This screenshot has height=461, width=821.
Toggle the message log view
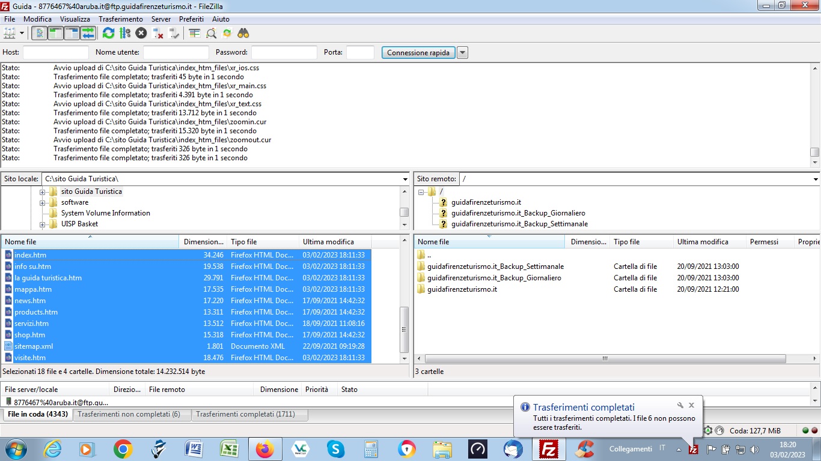(40, 33)
